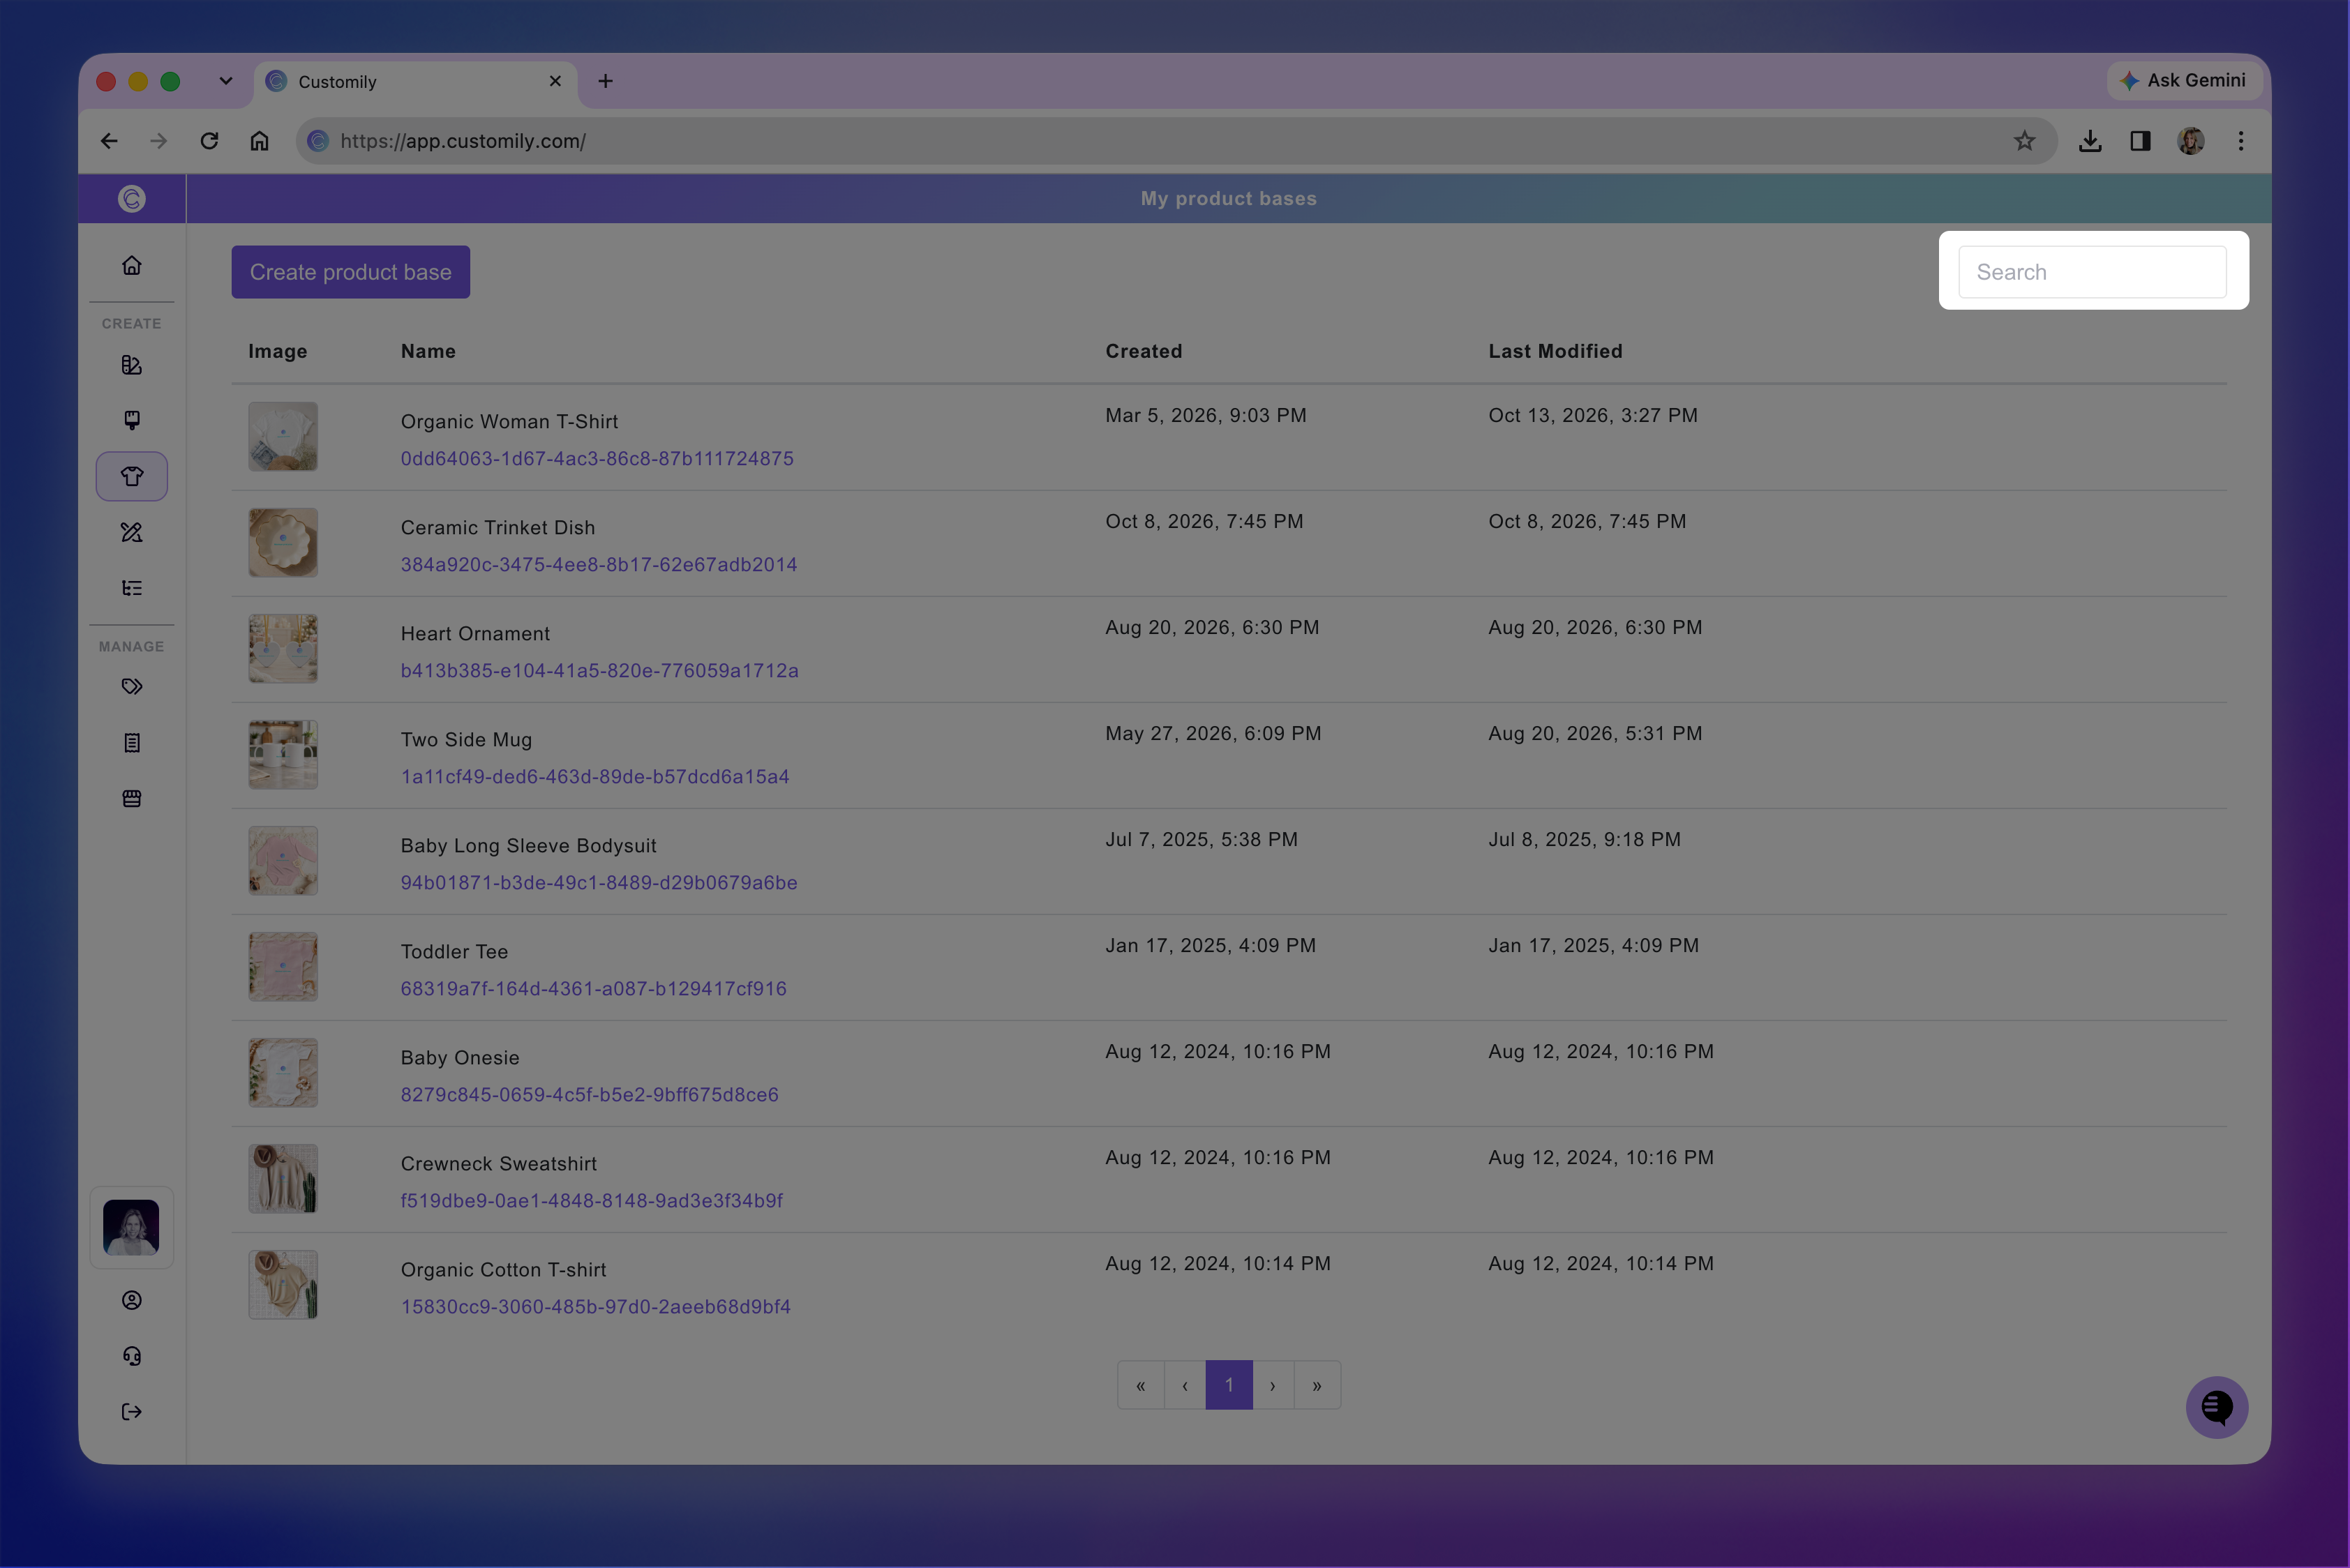The image size is (2350, 1568).
Task: Open the support headset icon
Action: (x=131, y=1356)
